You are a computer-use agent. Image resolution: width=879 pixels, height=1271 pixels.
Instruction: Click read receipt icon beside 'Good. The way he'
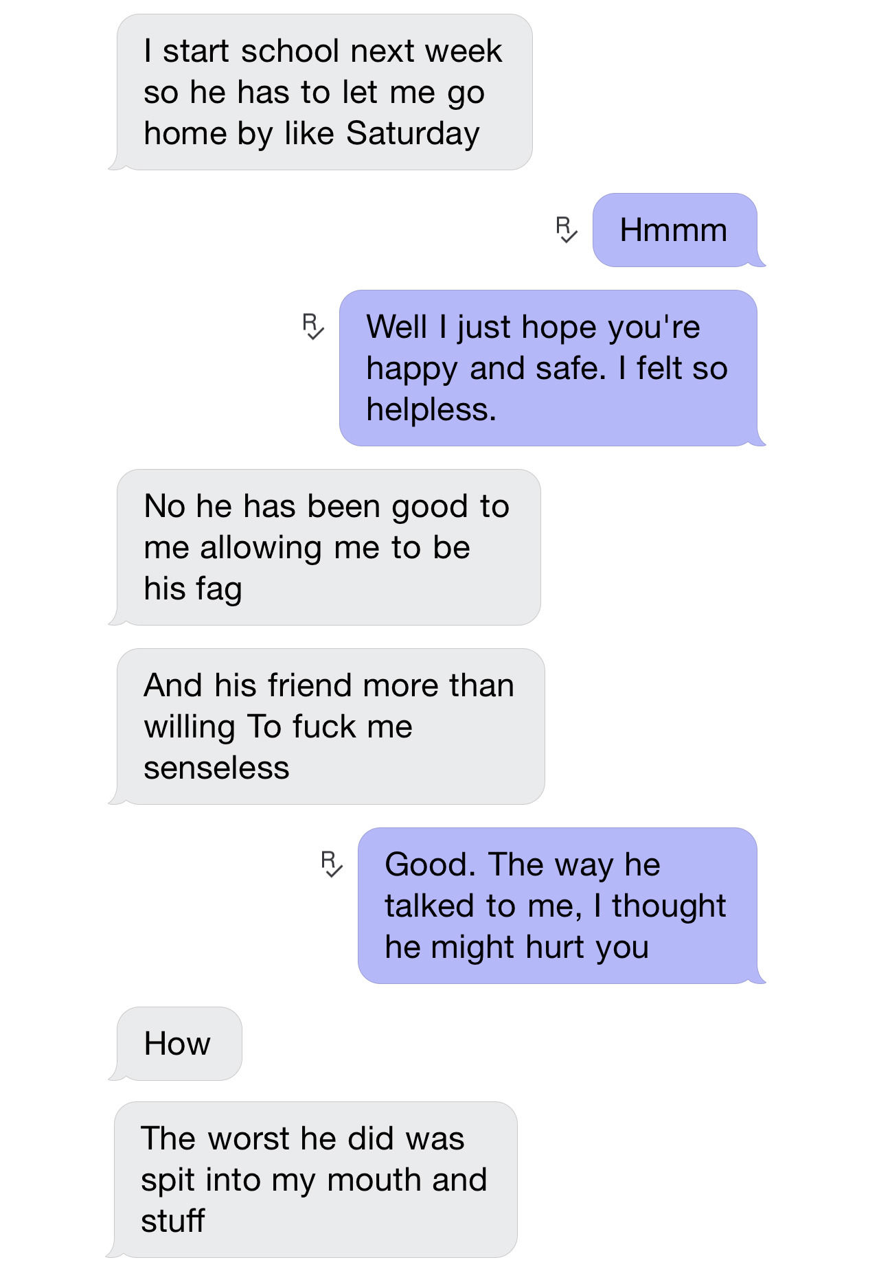pos(332,864)
